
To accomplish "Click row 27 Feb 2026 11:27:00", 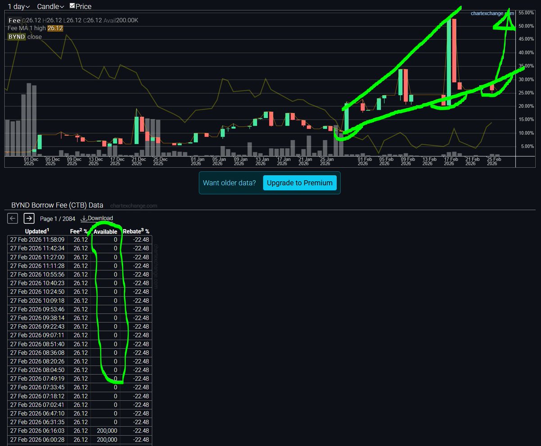I will 80,257.
